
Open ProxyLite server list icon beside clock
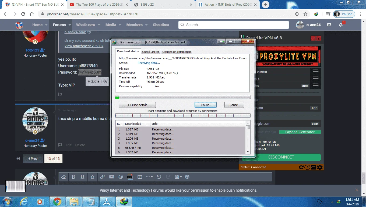click(314, 167)
